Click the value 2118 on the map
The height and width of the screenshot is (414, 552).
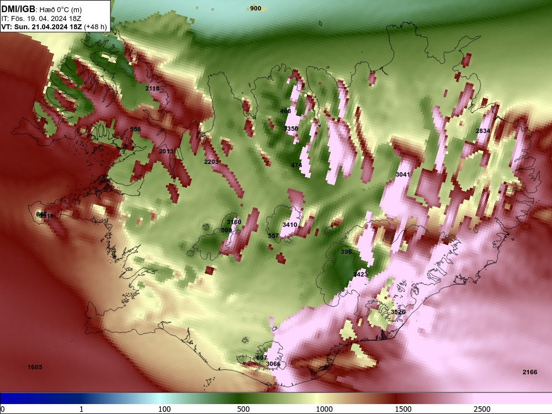pos(152,88)
